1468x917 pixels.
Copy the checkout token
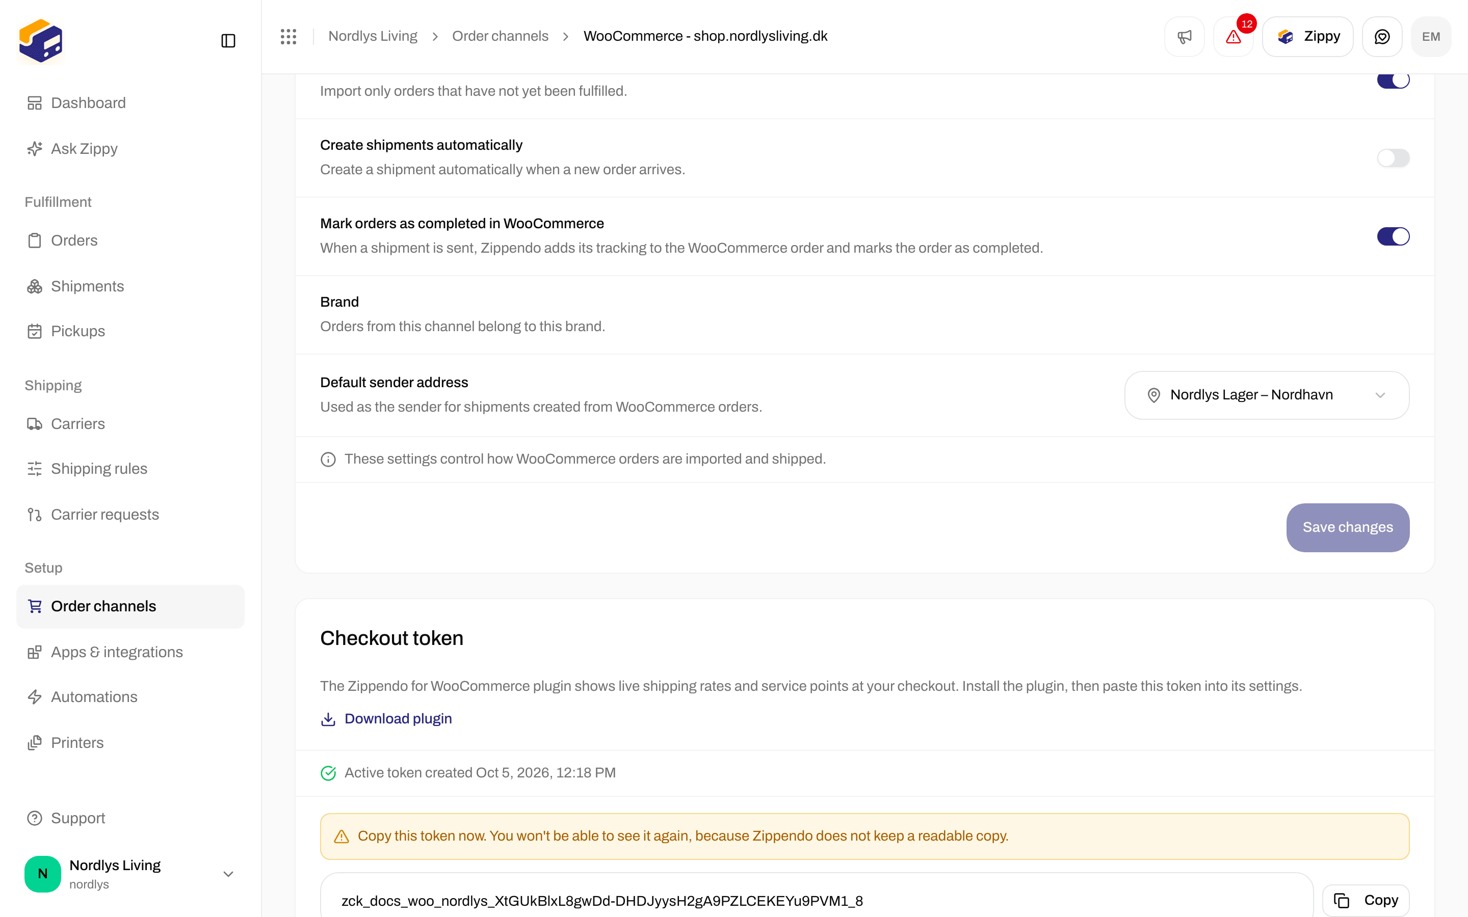click(x=1366, y=901)
